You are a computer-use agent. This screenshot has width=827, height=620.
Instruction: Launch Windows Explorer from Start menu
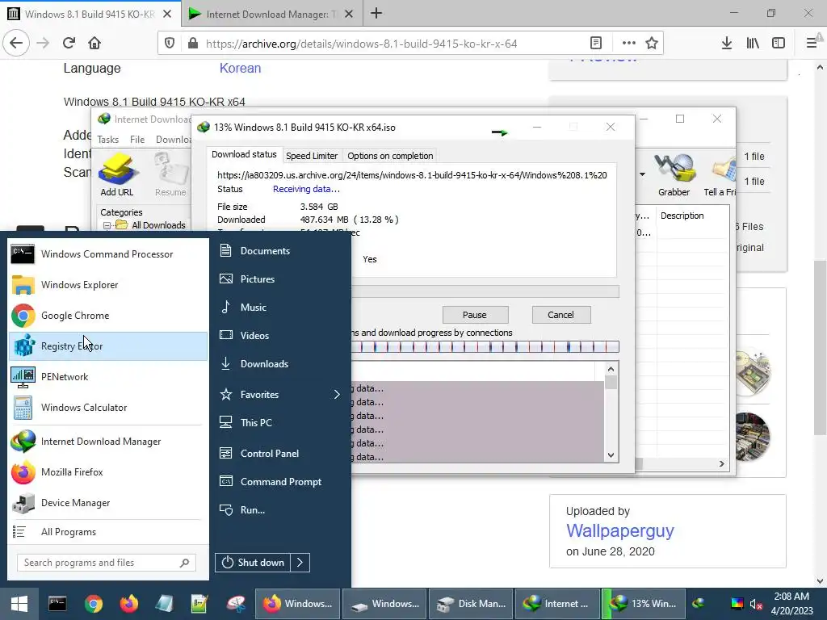(108, 285)
